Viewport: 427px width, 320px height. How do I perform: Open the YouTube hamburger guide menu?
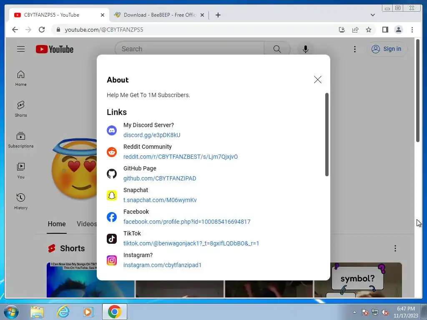pos(21,49)
